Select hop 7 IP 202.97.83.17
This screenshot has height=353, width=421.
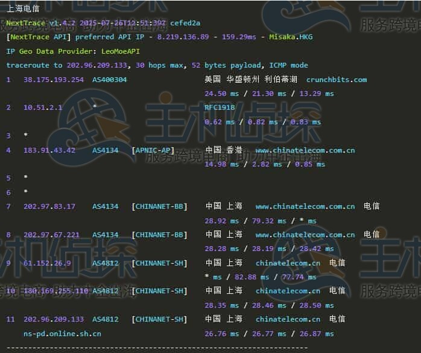[x=49, y=206]
